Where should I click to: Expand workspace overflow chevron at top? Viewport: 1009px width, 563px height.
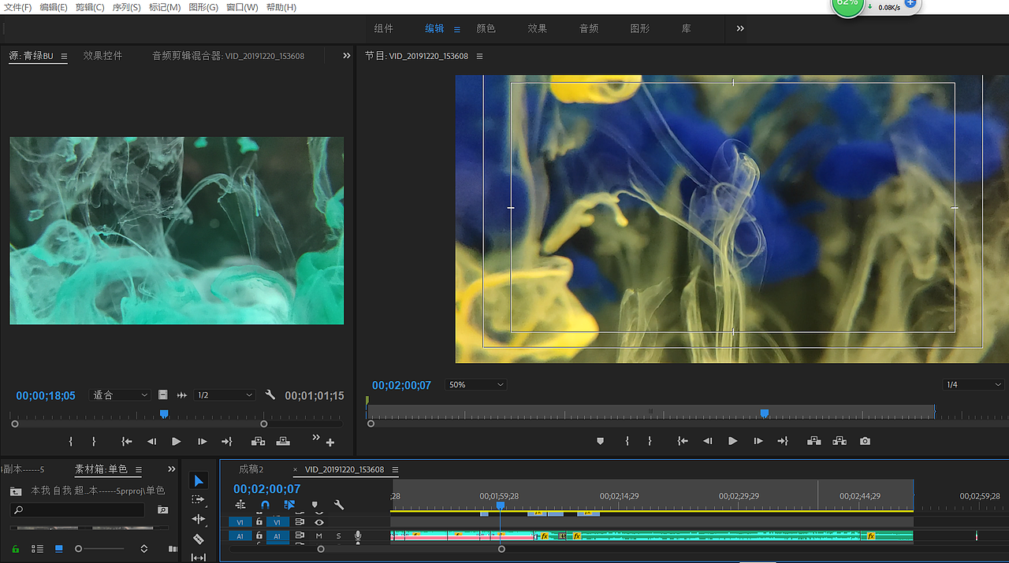[x=740, y=28]
